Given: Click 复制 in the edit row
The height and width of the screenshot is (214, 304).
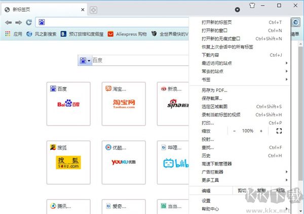Looking at the screenshot, I should 261,191.
